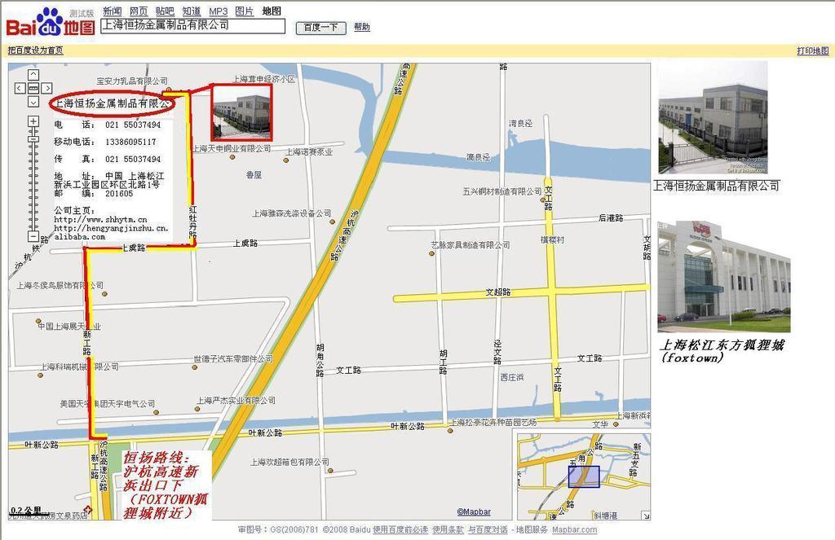
Task: Click the marker beside 上海科瑞机械
Action: click(x=41, y=375)
